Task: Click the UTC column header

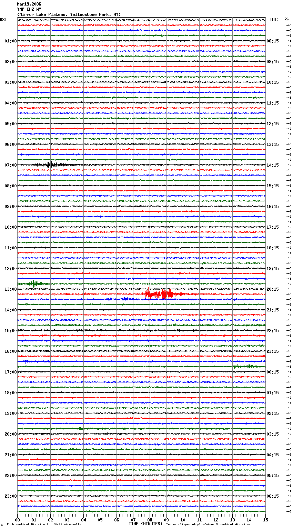Action: pyautogui.click(x=274, y=20)
